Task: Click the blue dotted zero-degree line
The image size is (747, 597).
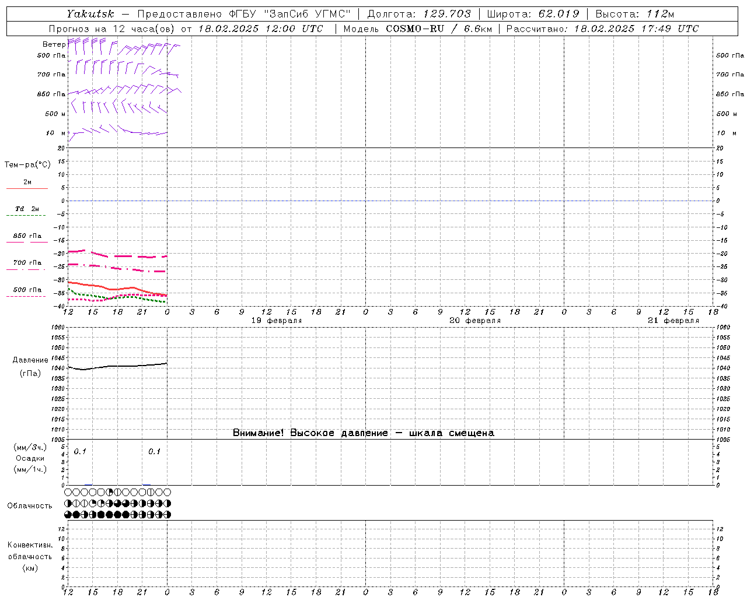Action: point(390,201)
